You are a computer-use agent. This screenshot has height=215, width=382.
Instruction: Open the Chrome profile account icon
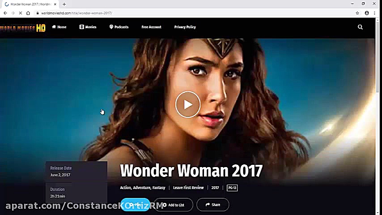367,13
